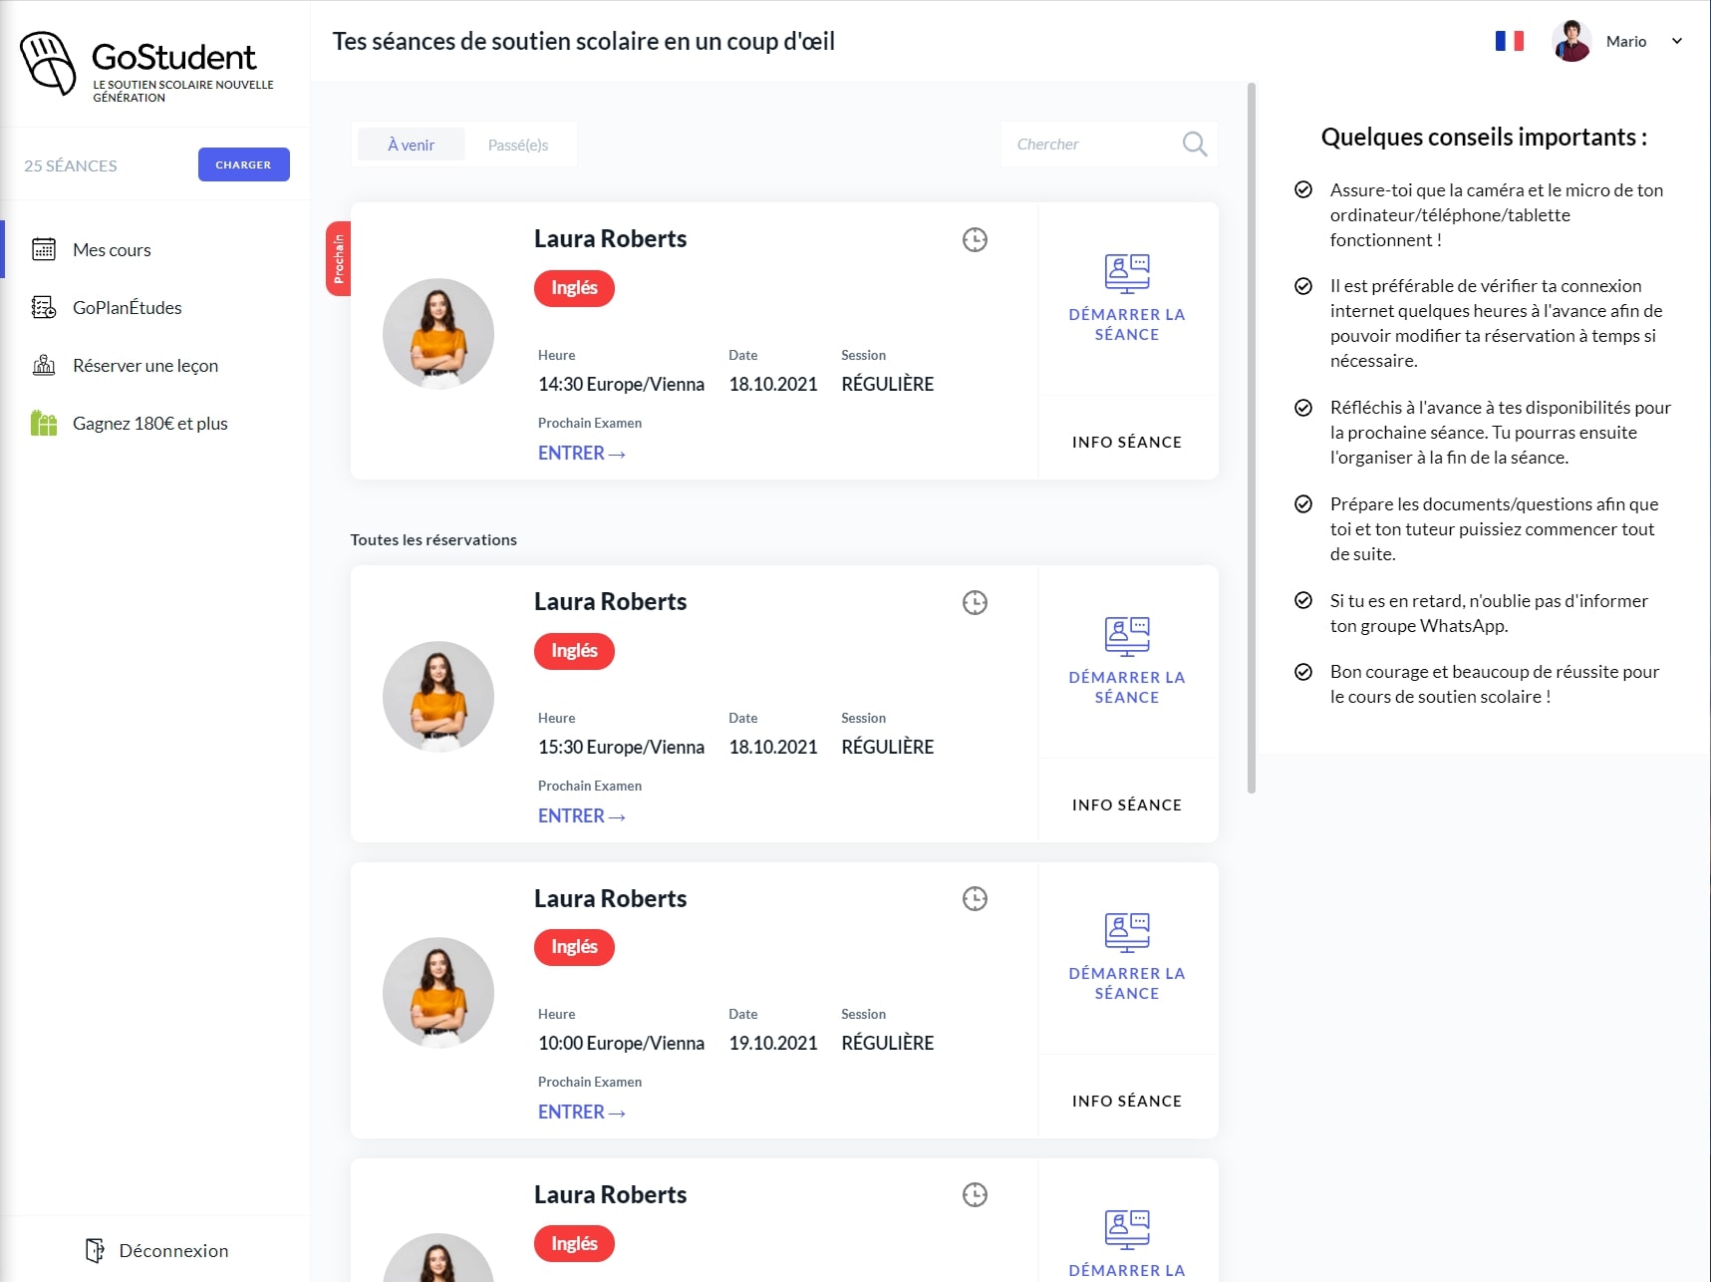Image resolution: width=1711 pixels, height=1282 pixels.
Task: Click Mario's profile avatar
Action: click(1571, 41)
